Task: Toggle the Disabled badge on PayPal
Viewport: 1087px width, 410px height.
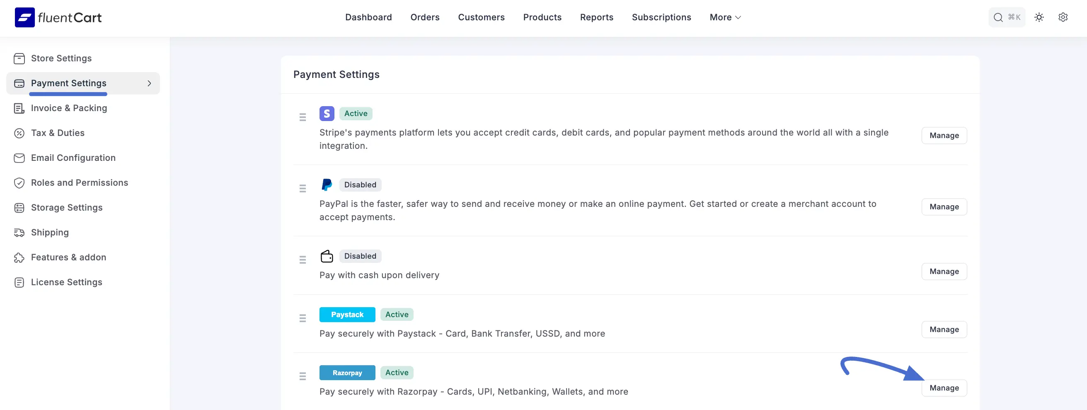Action: (x=360, y=184)
